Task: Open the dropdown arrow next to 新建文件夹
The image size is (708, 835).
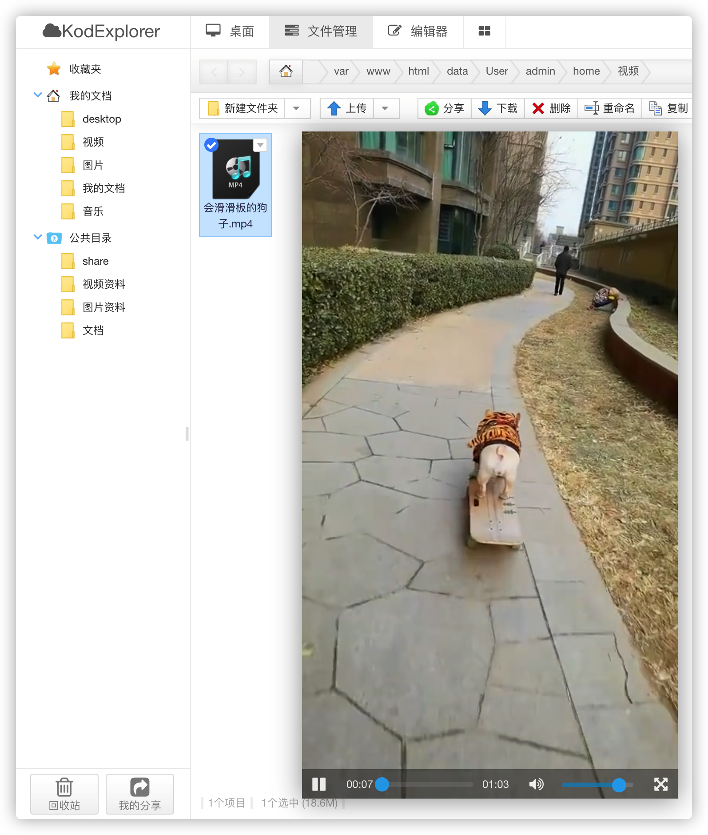Action: [296, 108]
